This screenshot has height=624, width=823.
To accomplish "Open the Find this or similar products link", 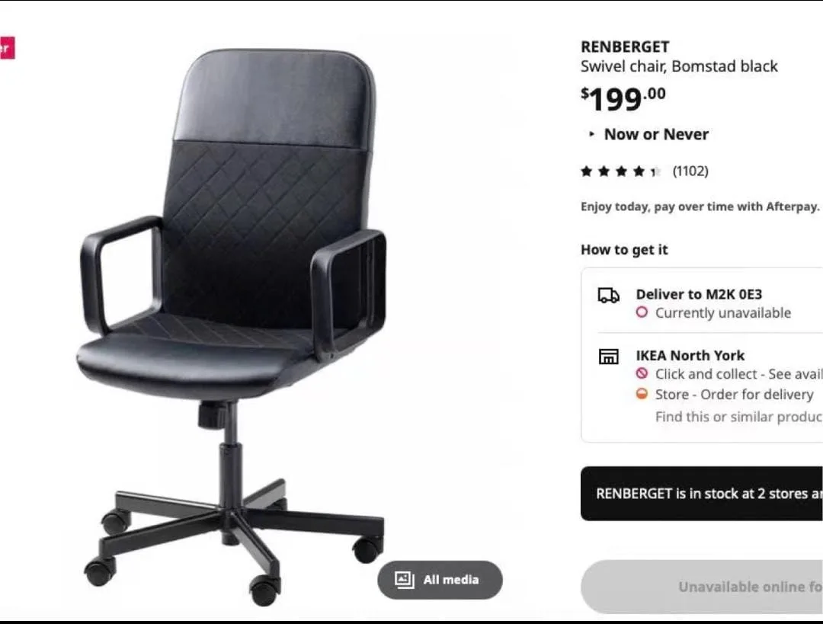I will click(738, 417).
